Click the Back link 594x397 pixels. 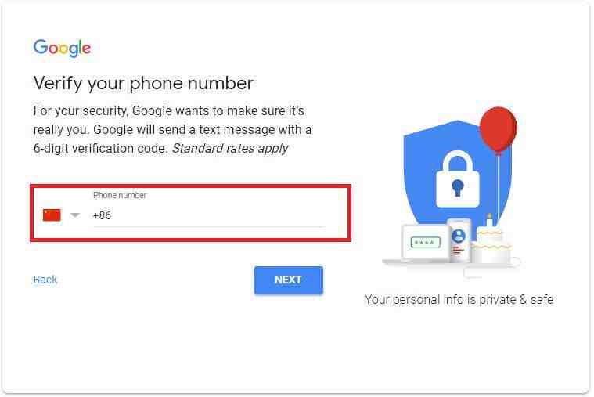pos(45,280)
